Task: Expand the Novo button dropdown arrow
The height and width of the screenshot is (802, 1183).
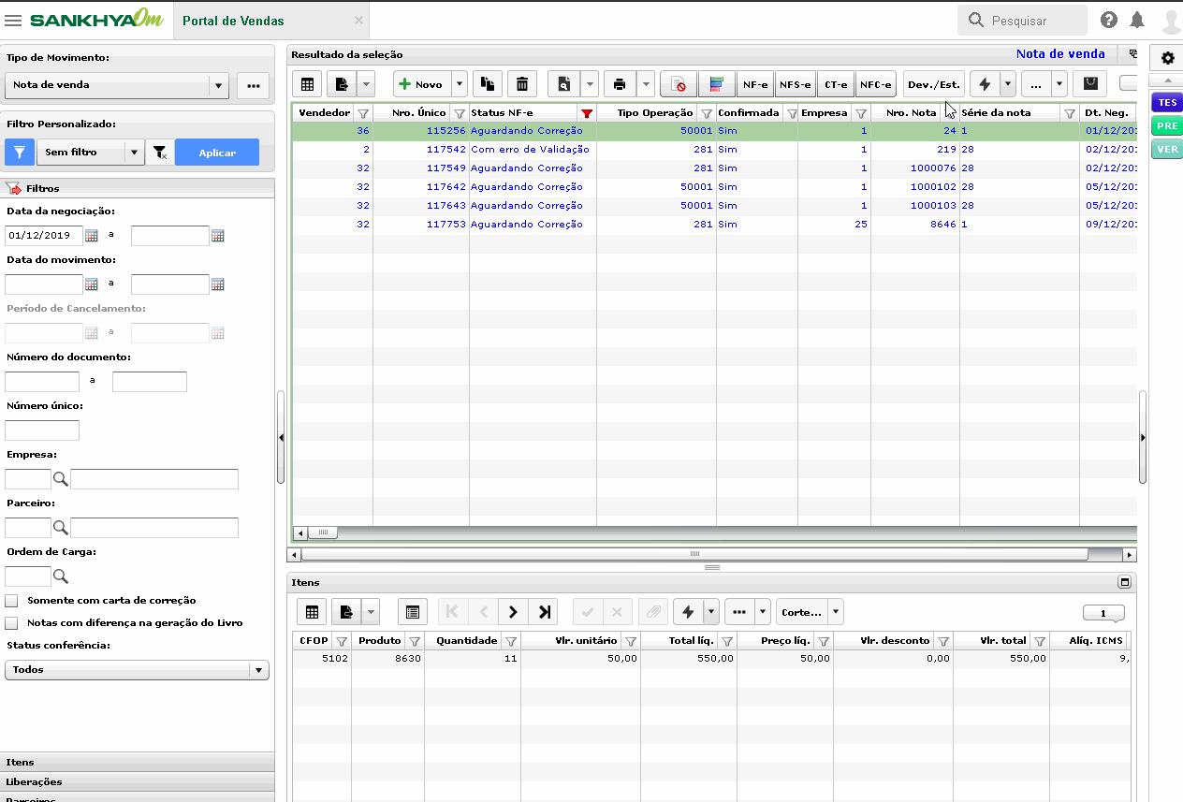Action: [x=460, y=84]
